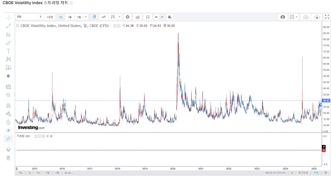Select the trend line drawing tool
The height and width of the screenshot is (176, 331).
(9, 26)
